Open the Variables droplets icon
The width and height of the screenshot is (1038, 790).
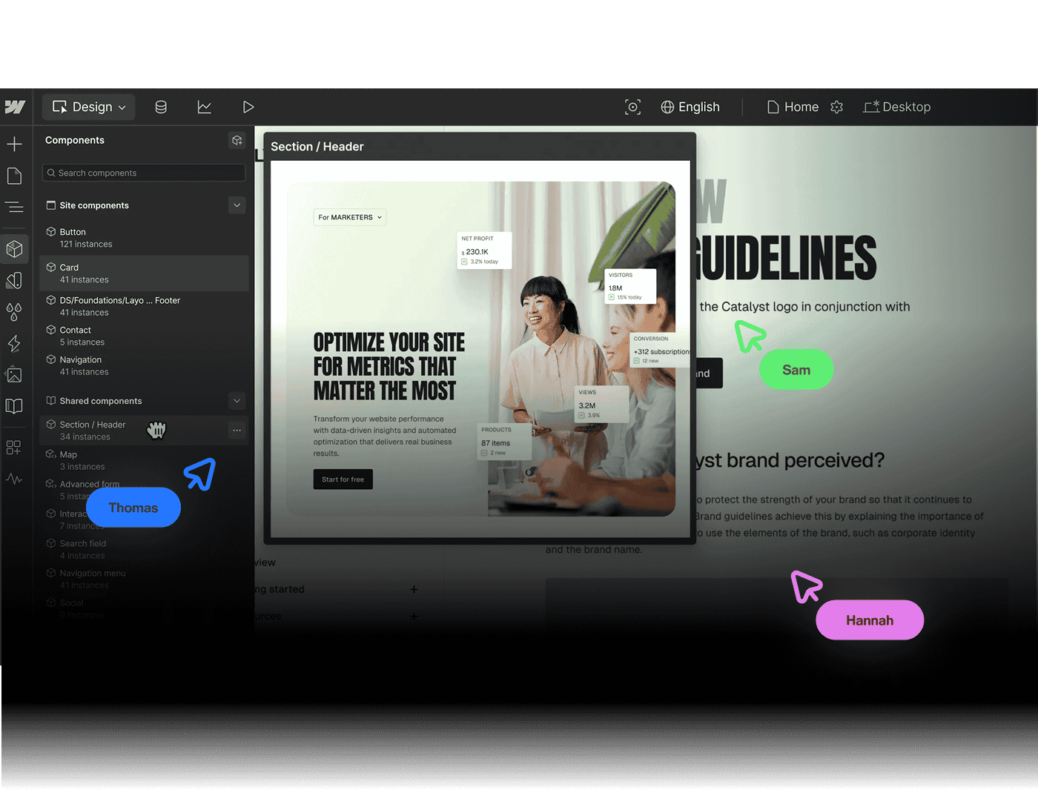[14, 312]
